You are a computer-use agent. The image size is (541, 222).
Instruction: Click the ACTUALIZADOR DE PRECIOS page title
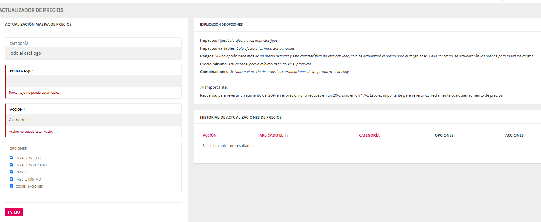[32, 10]
